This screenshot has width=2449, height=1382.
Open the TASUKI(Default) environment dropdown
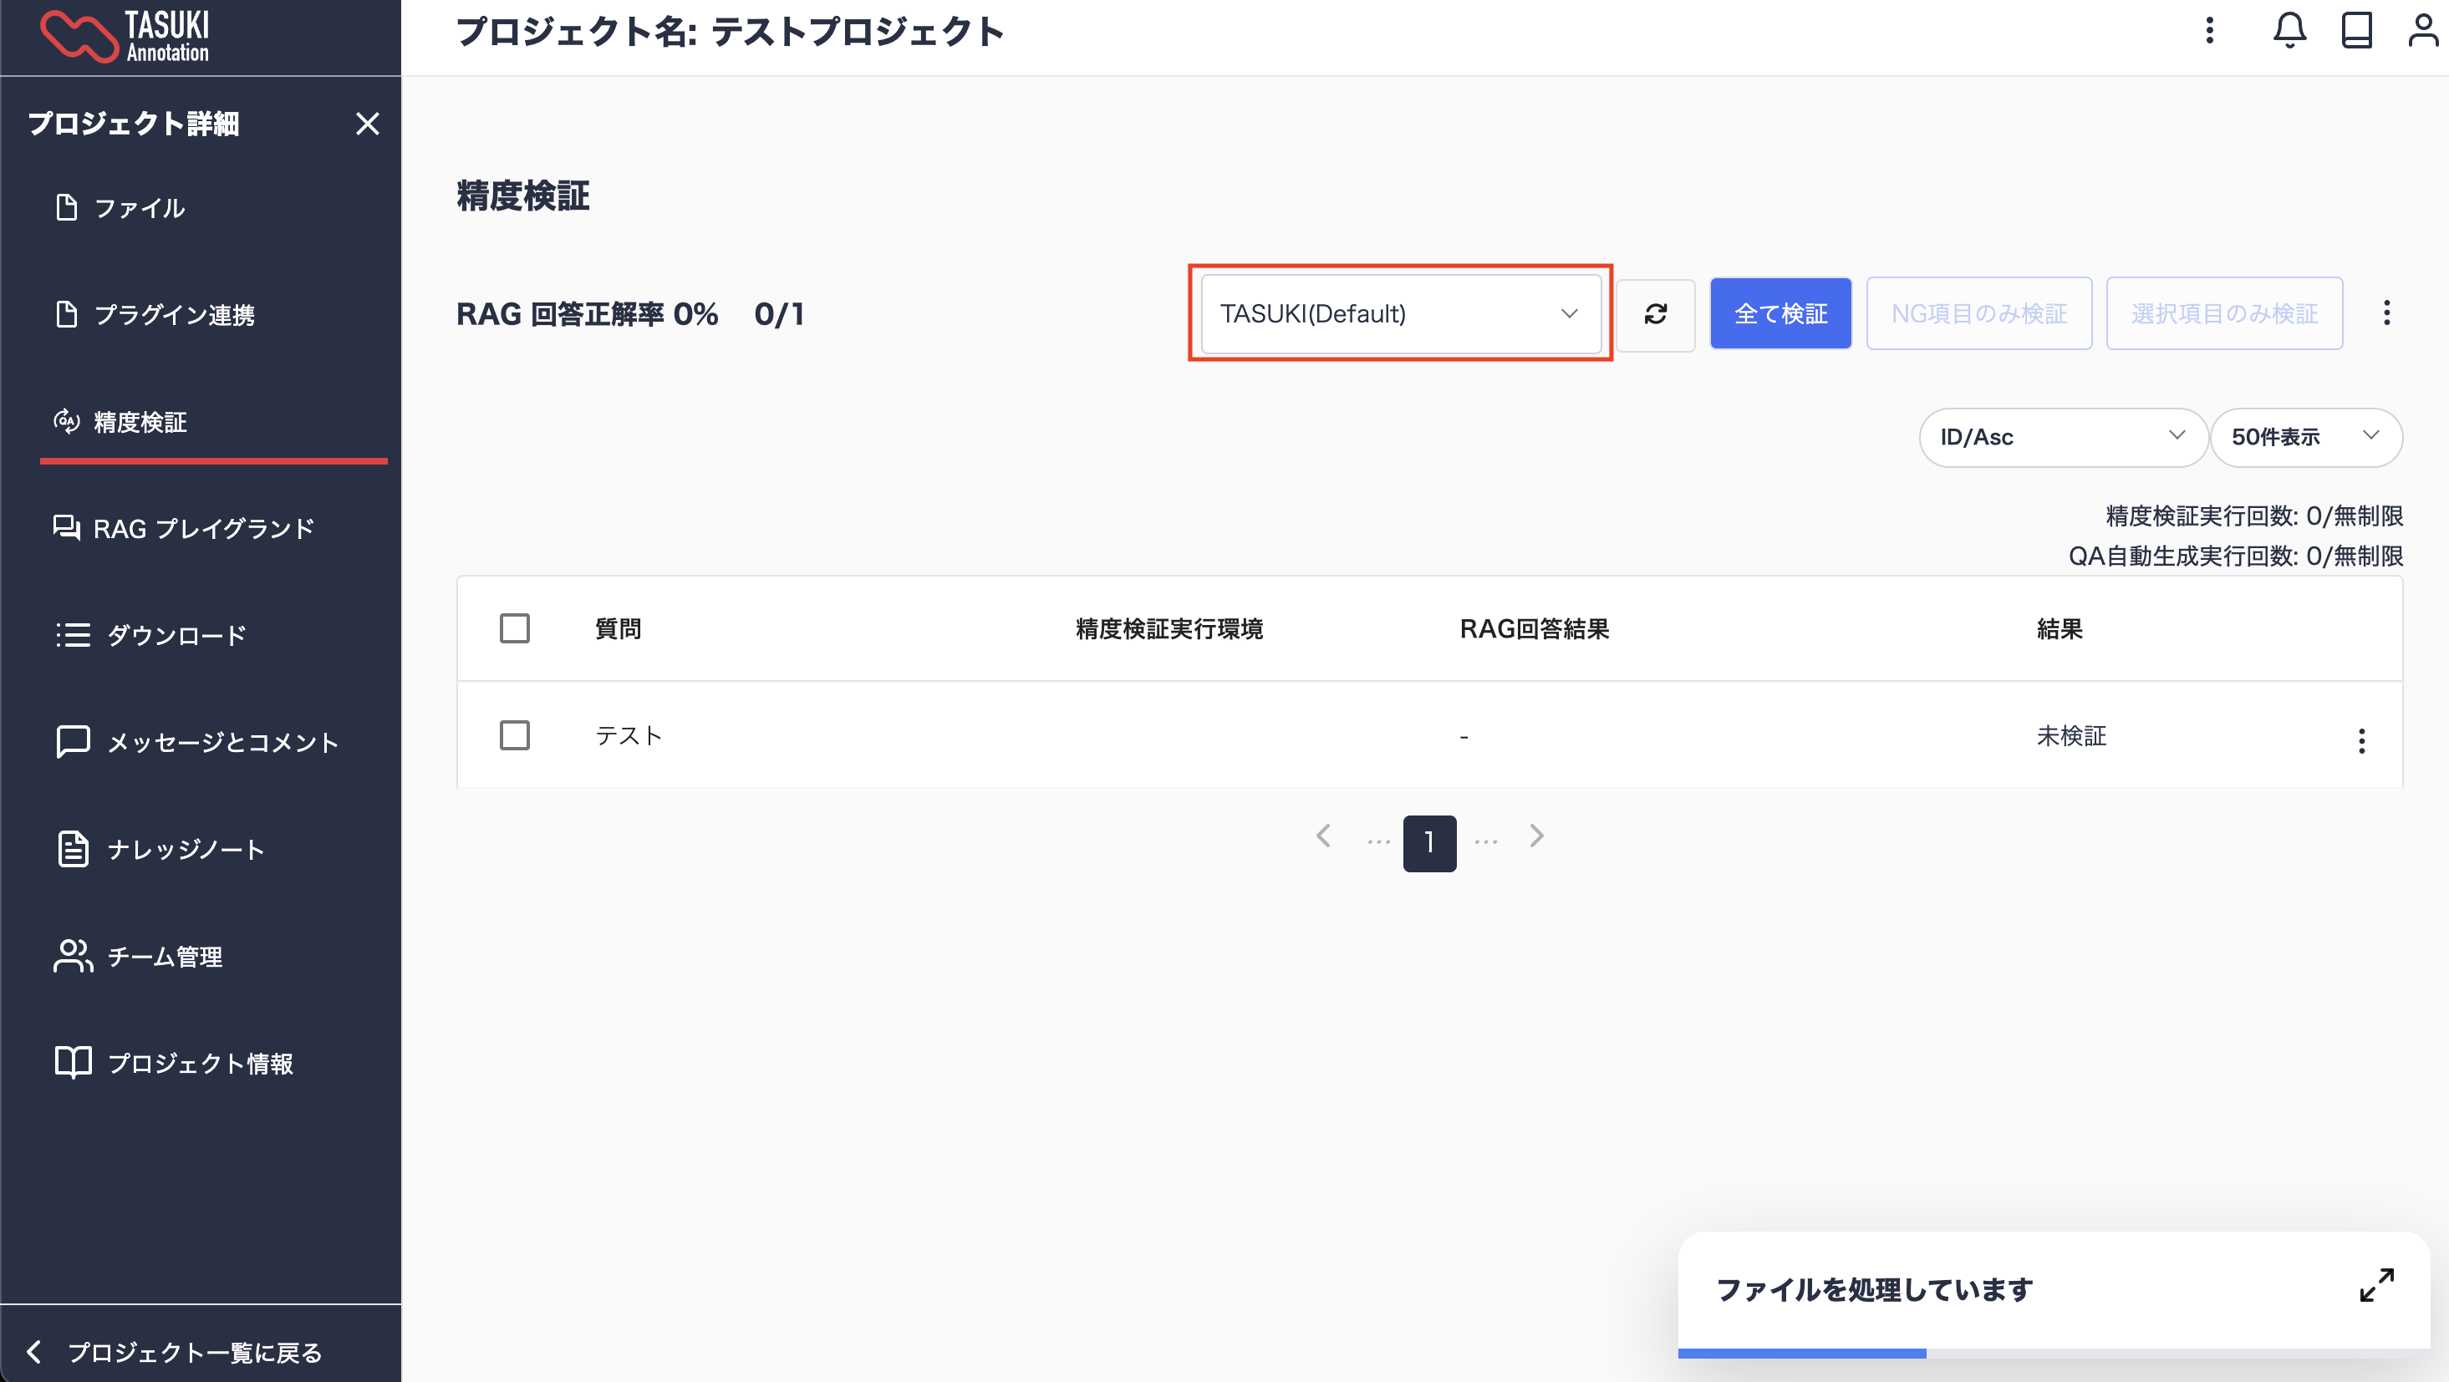click(x=1400, y=315)
